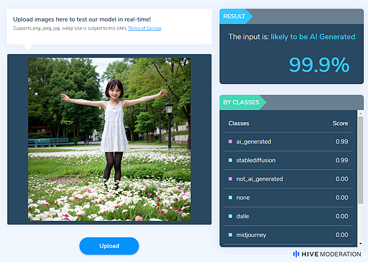Click the none class label
Viewport: 368px width, 262px height.
pyautogui.click(x=243, y=198)
